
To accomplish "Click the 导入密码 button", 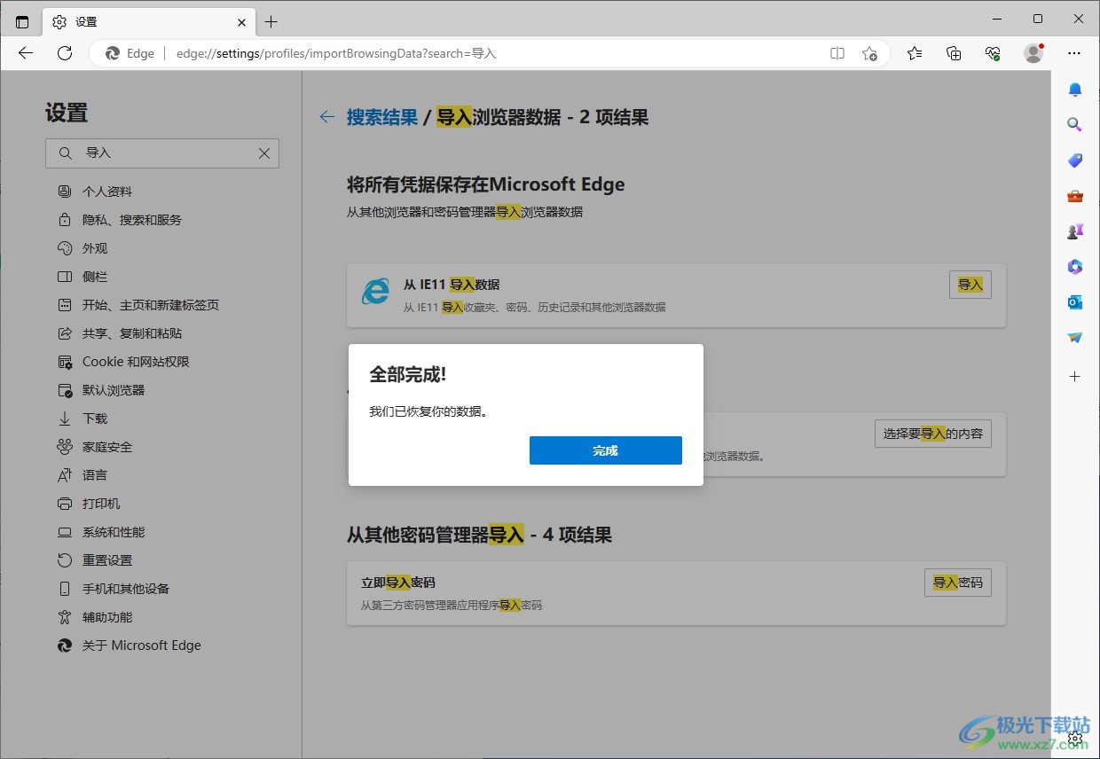I will (x=958, y=583).
